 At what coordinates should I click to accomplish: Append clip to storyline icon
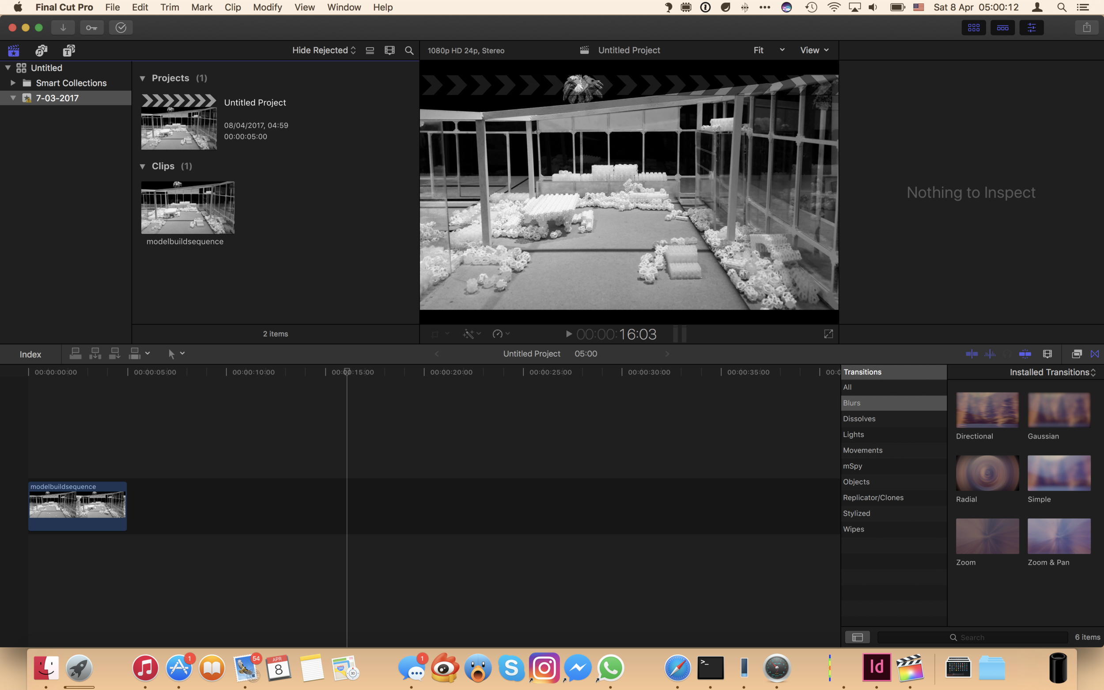pos(114,354)
